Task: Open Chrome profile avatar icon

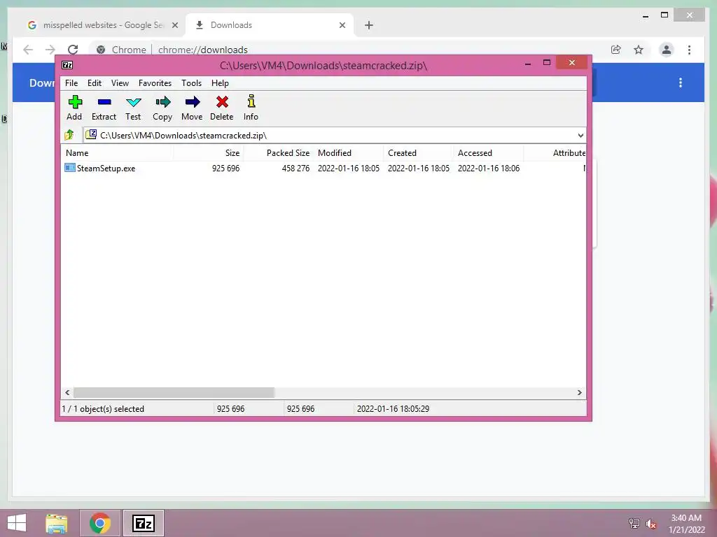Action: 667,50
